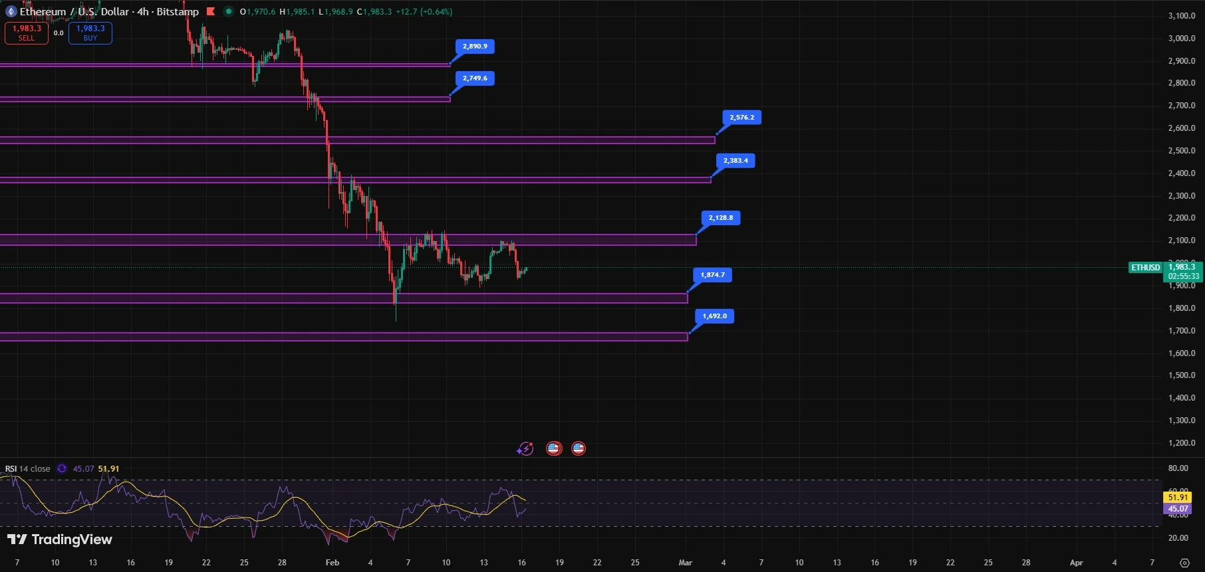Image resolution: width=1205 pixels, height=572 pixels.
Task: Click 20.00 on the RSI axis
Action: click(x=1178, y=538)
